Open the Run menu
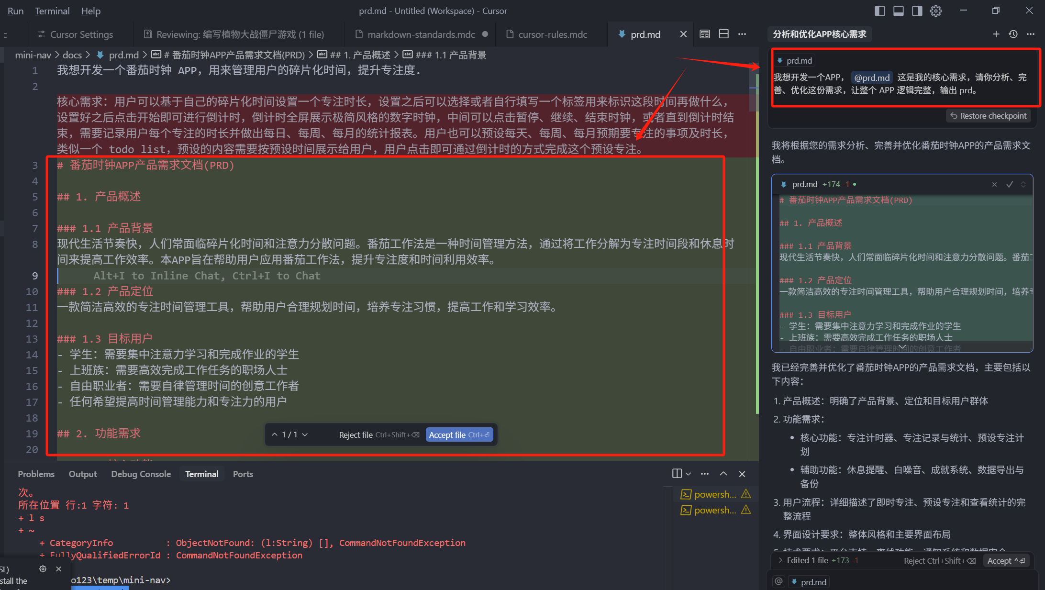 click(15, 11)
